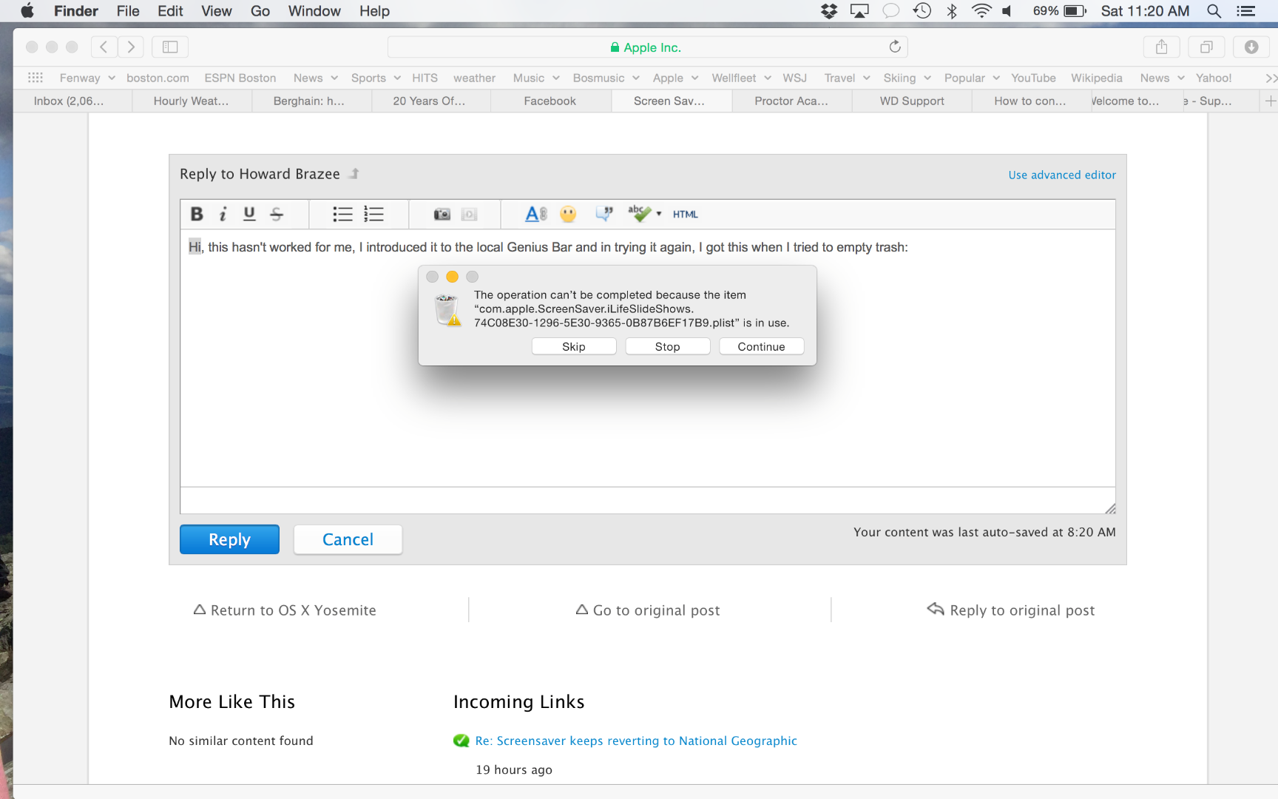Go back in Safari
This screenshot has width=1278, height=799.
(104, 47)
